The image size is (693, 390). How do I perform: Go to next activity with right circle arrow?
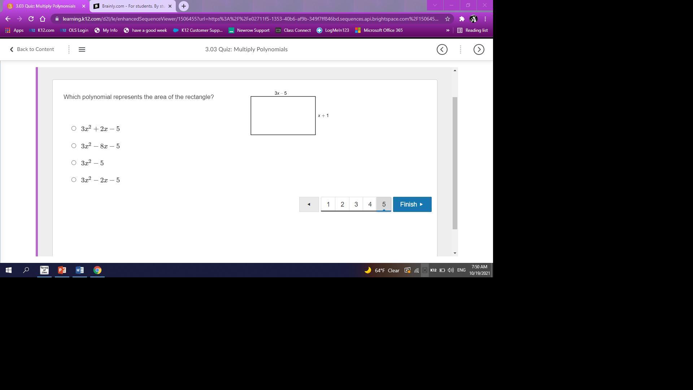point(479,49)
